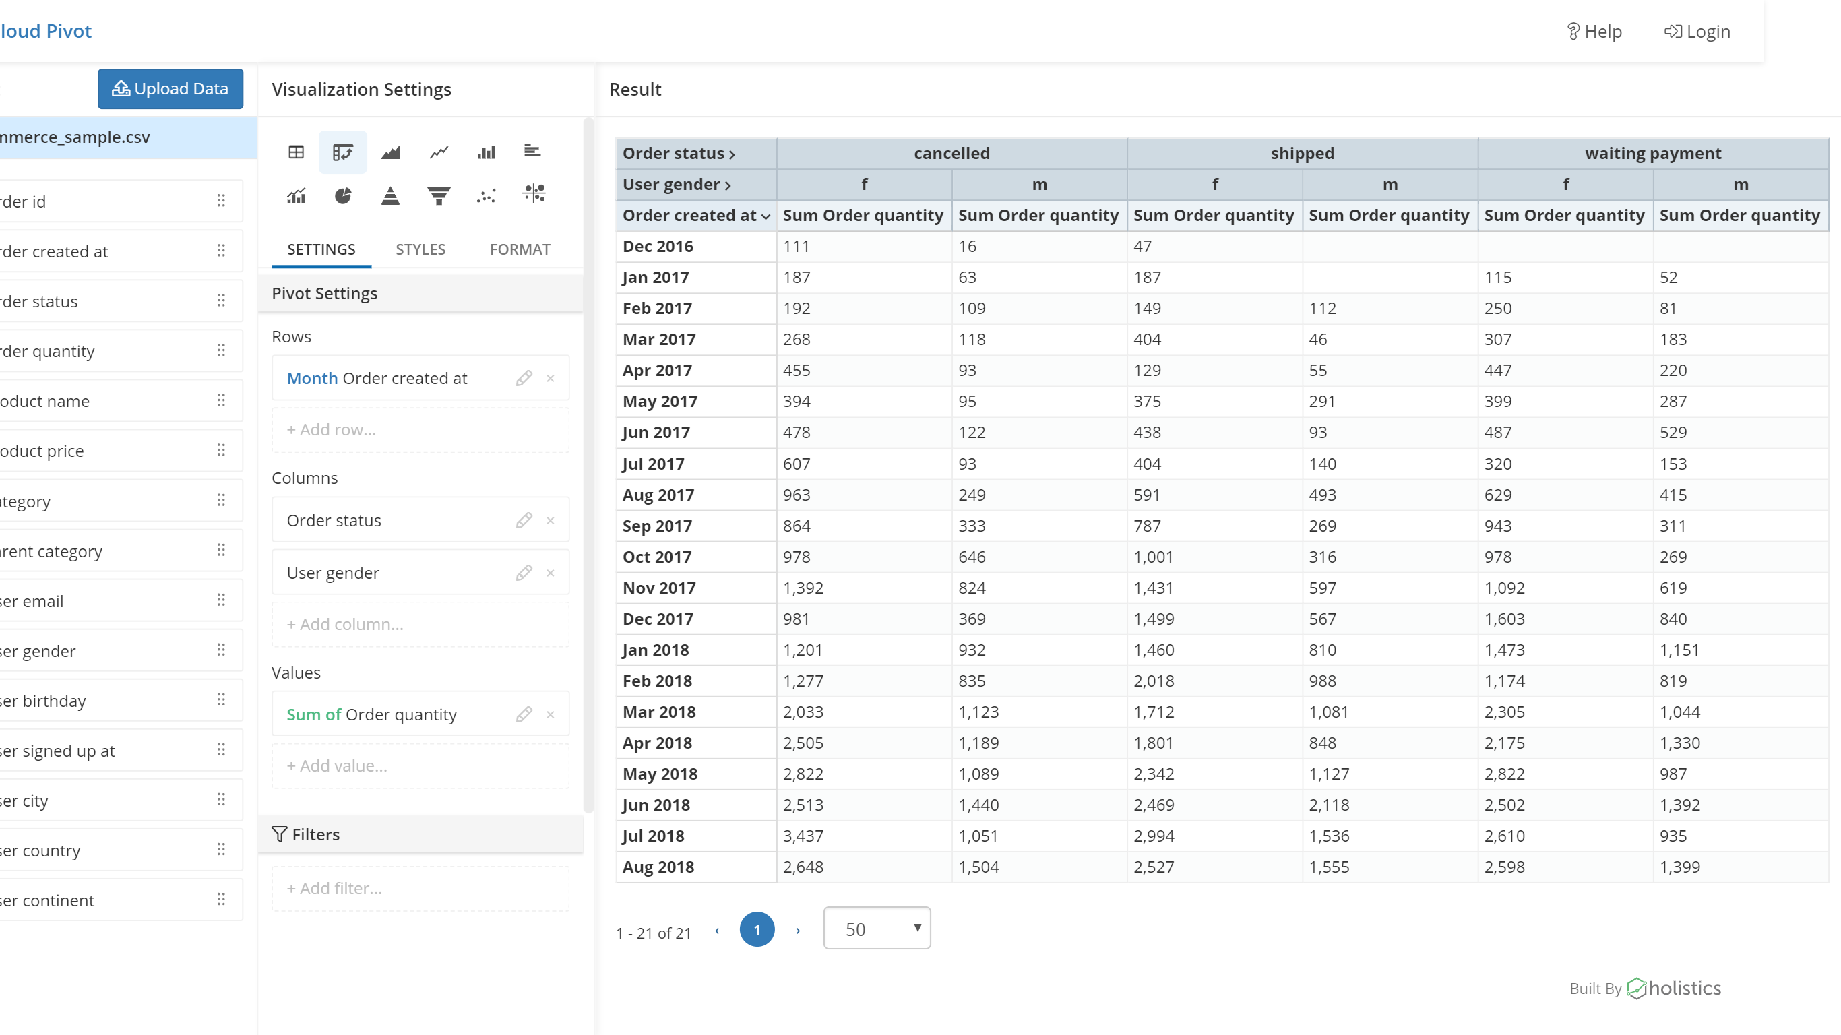Viewport: 1841px width, 1035px height.
Task: Click the bar chart icon
Action: tap(485, 152)
